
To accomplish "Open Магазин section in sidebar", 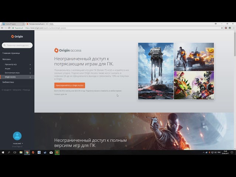I will [7, 59].
